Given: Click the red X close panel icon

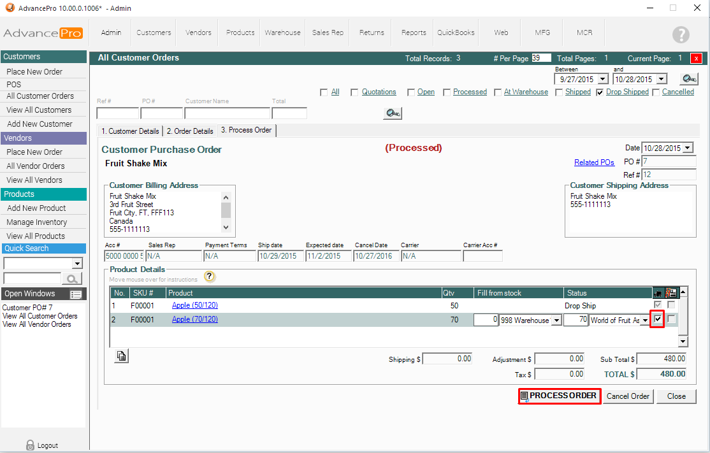Looking at the screenshot, I should click(x=696, y=58).
